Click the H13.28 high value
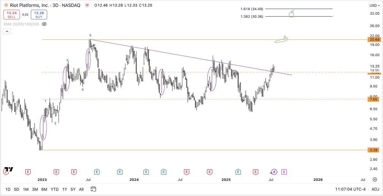Screen dimensions: 383x196 click(116, 5)
